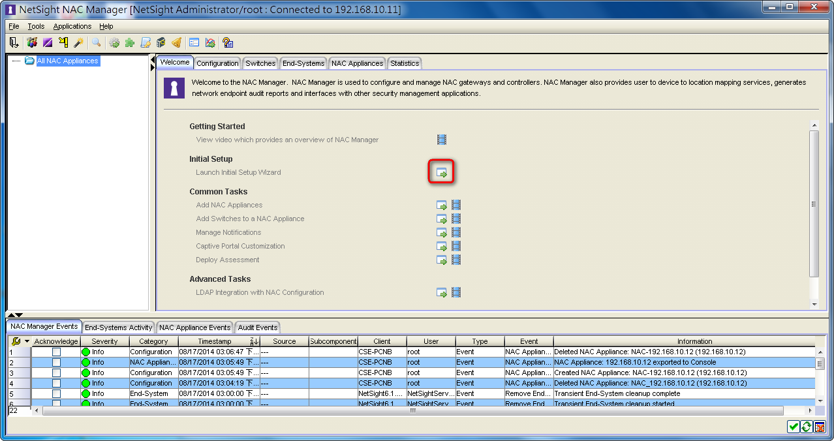Click the chart with green arrow icon
This screenshot has width=834, height=441.
[x=210, y=42]
